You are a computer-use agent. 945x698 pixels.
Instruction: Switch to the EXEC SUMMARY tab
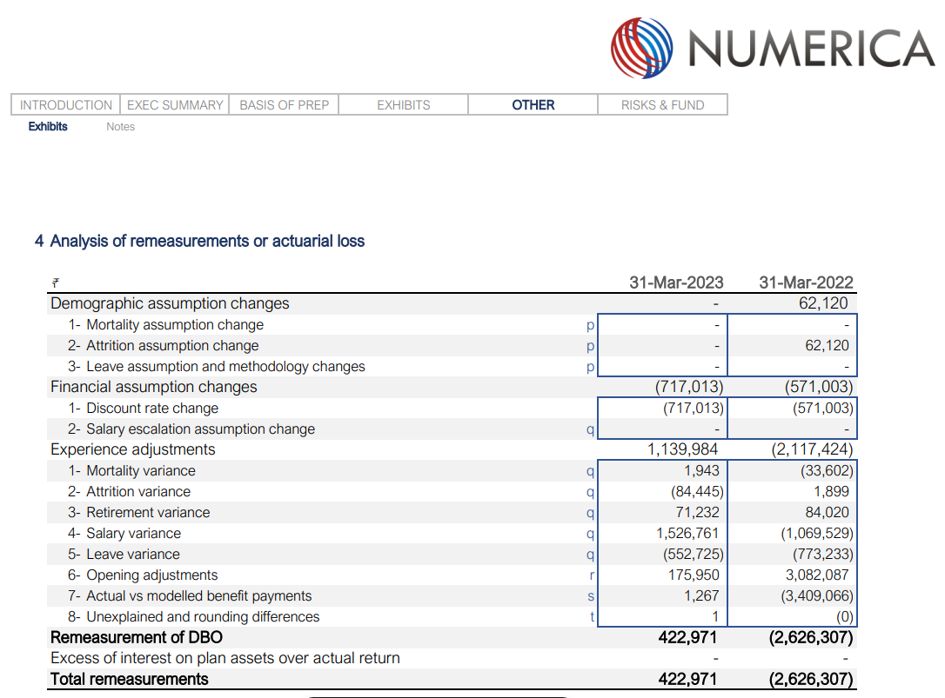pos(175,105)
